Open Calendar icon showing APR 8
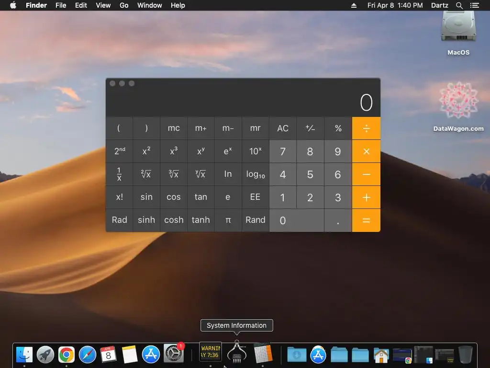This screenshot has height=368, width=490. [x=108, y=355]
